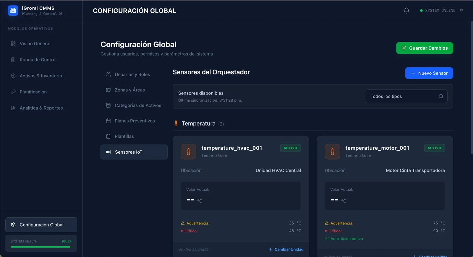Click the System Health progress bar

[41, 247]
